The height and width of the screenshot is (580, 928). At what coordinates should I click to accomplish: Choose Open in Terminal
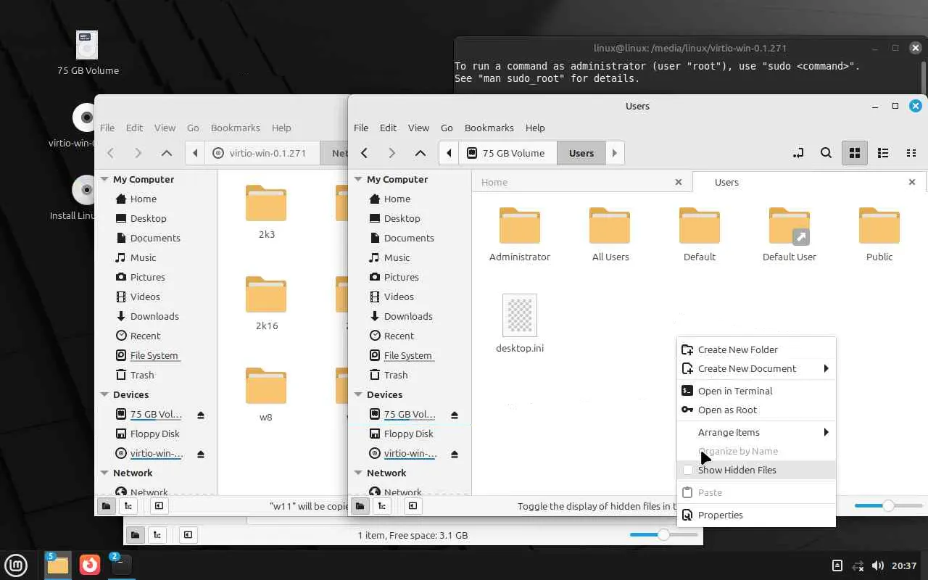click(756, 391)
